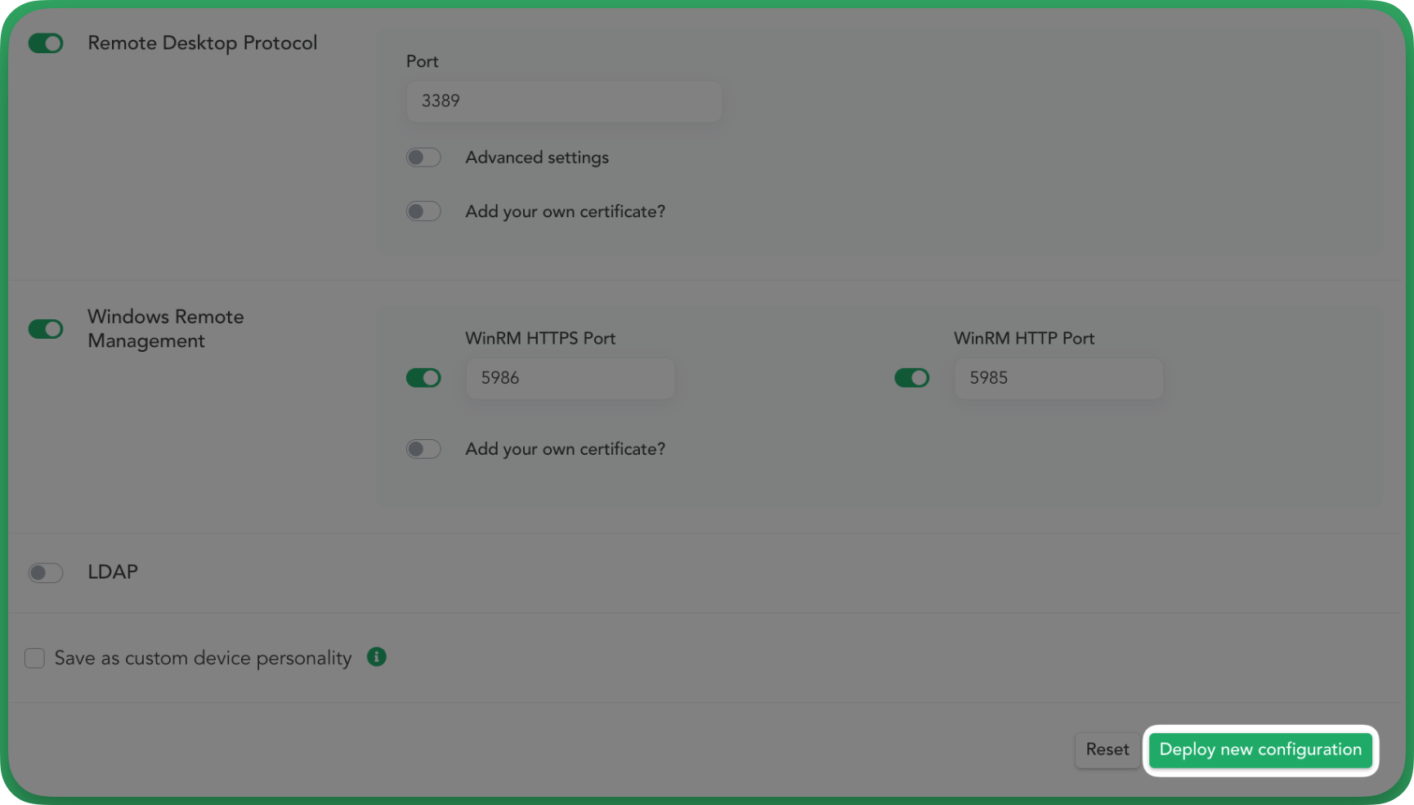Viewport: 1414px width, 805px height.
Task: Click the info icon beside custom device personality
Action: coord(376,657)
